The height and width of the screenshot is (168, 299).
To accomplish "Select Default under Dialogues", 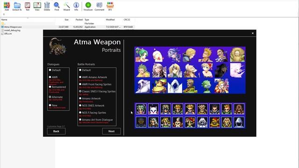I will (x=50, y=70).
